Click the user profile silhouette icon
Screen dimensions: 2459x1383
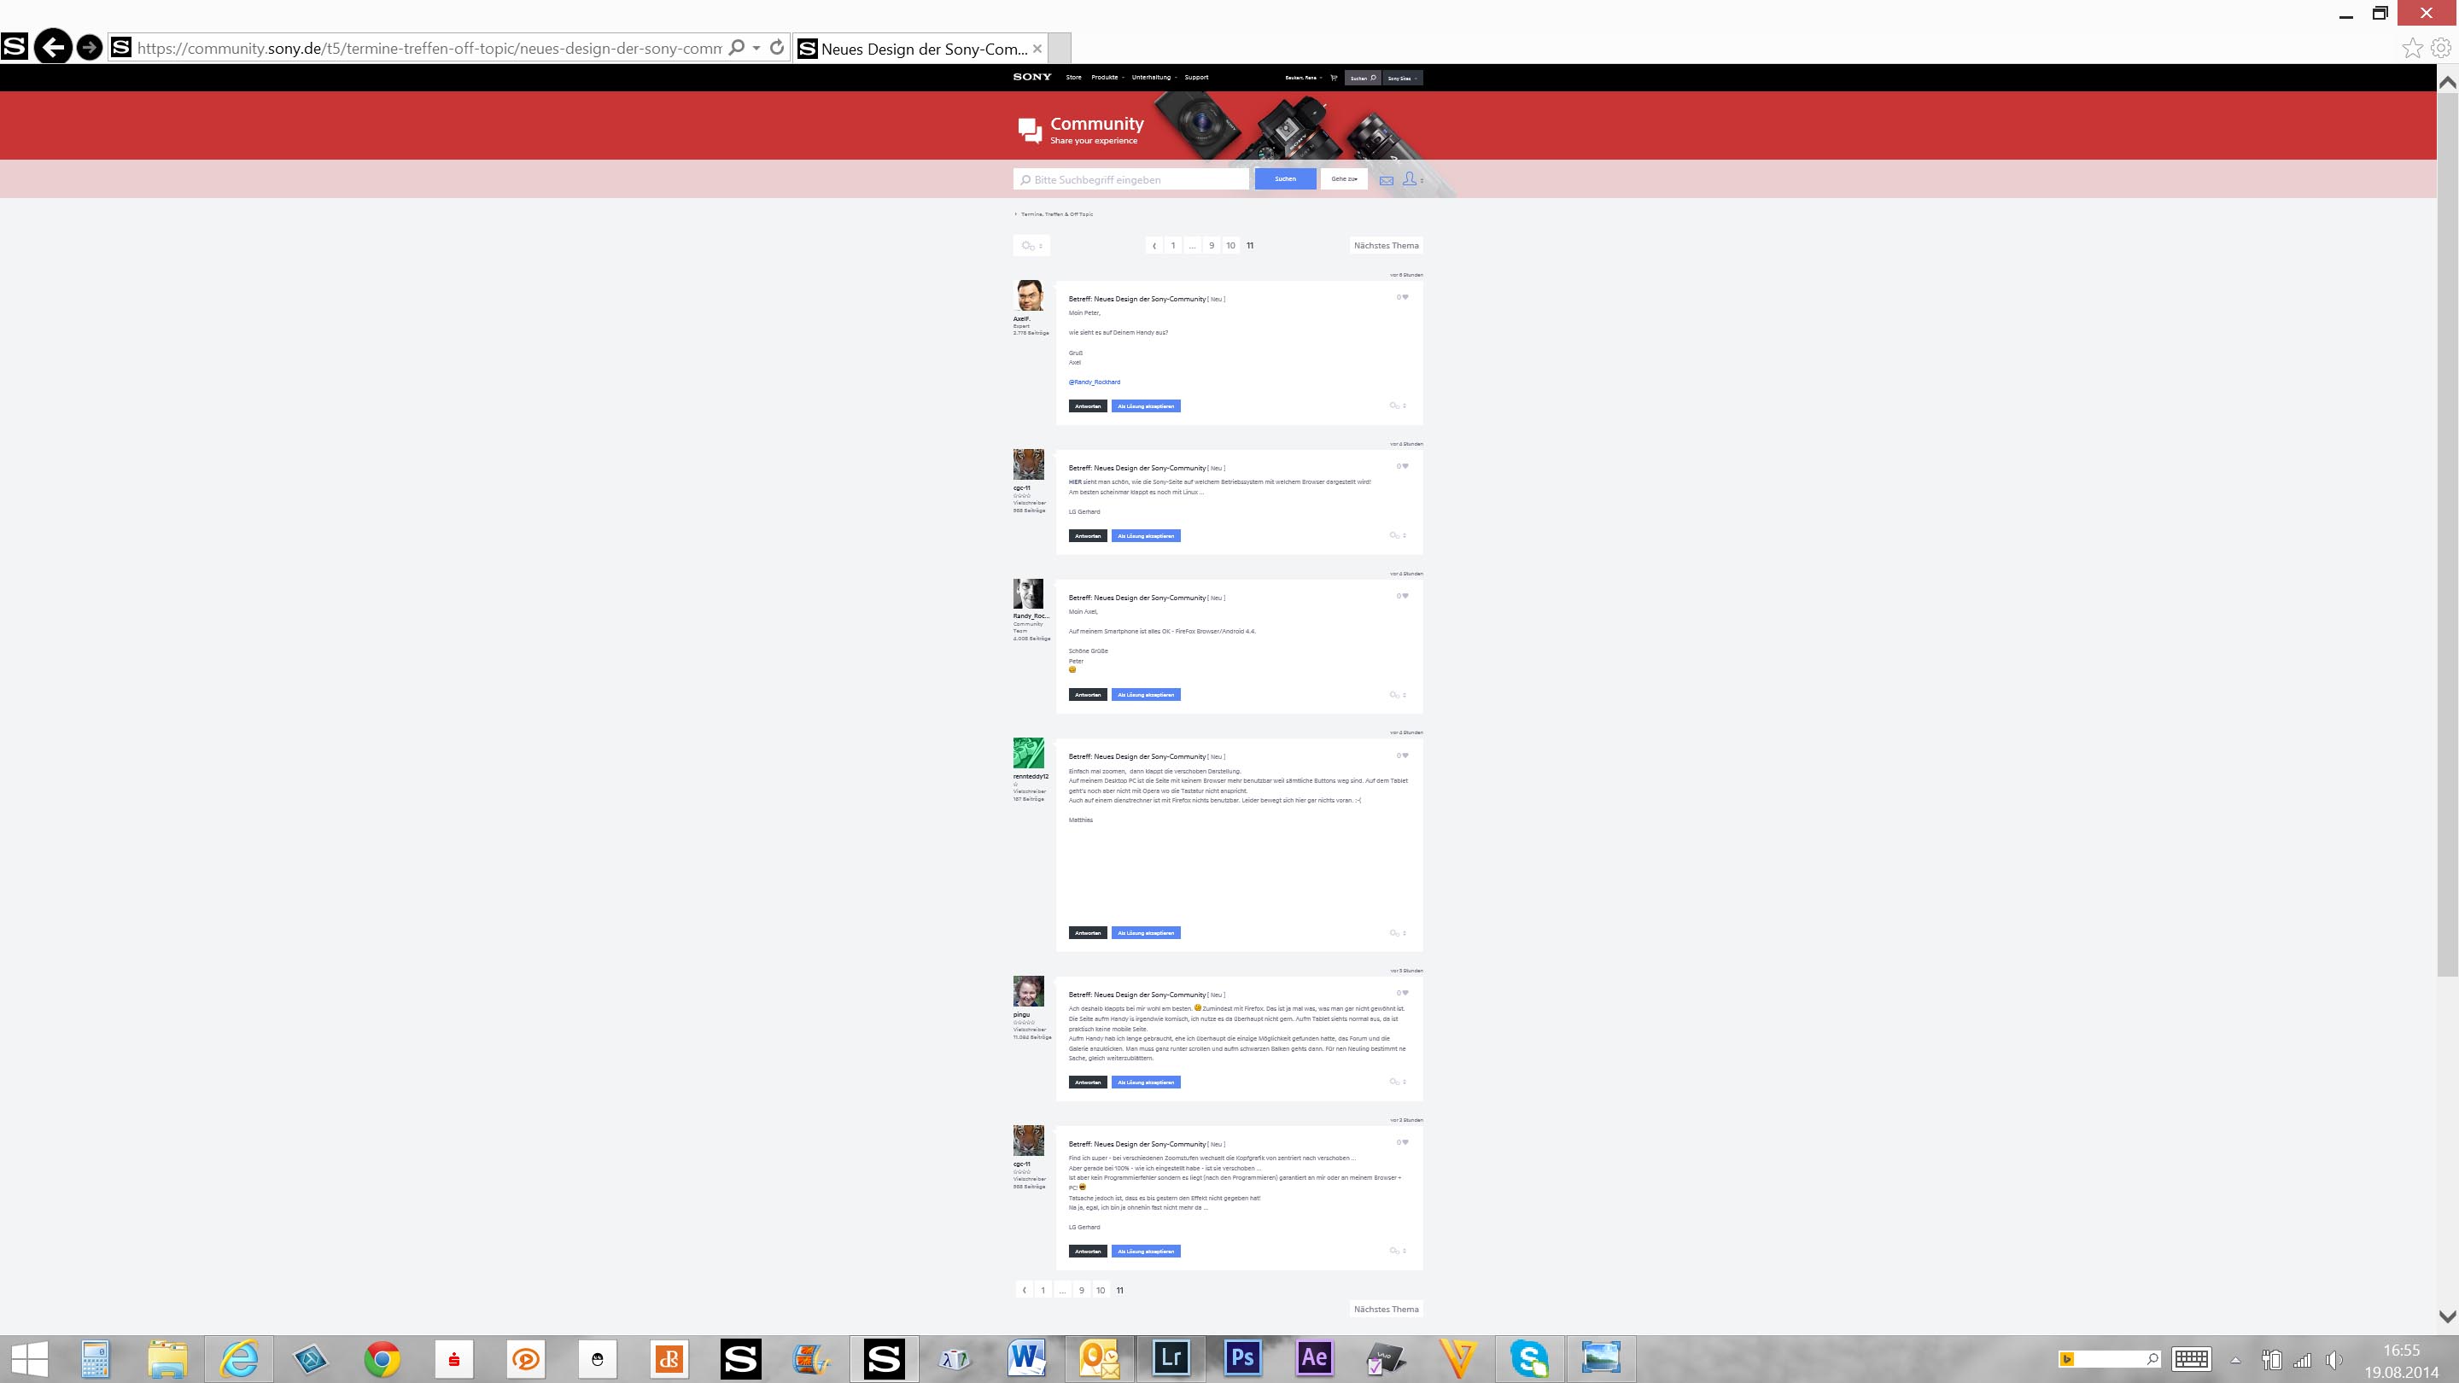1409,178
